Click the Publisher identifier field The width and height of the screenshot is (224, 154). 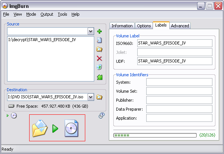coord(179,100)
